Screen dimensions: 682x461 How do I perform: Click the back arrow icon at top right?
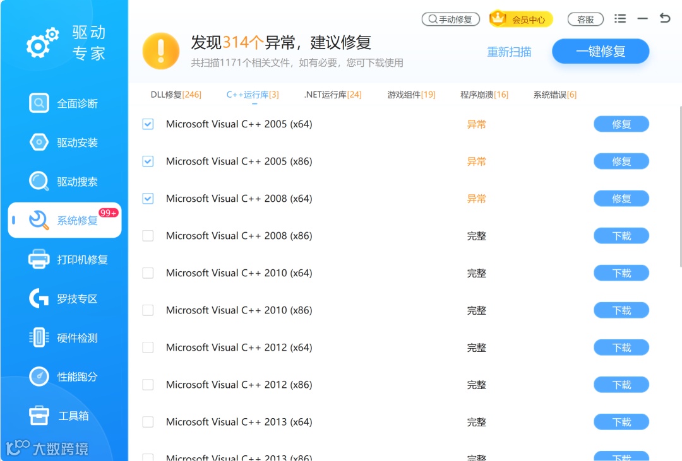tap(664, 18)
